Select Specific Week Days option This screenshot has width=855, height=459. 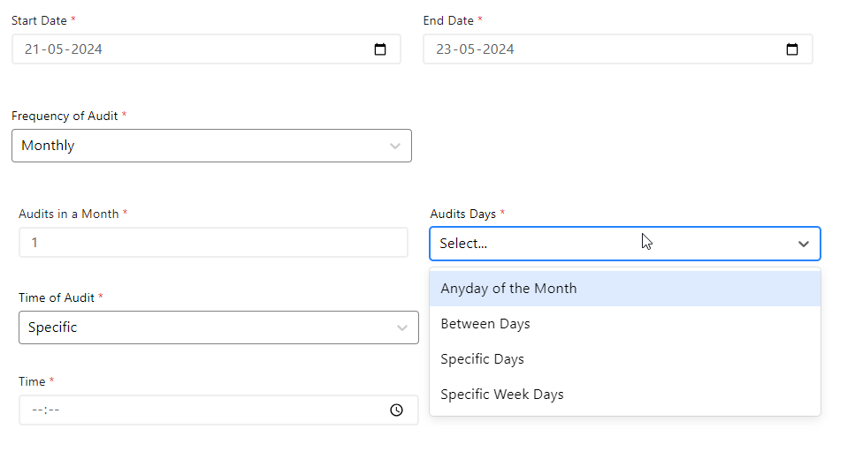pos(501,395)
